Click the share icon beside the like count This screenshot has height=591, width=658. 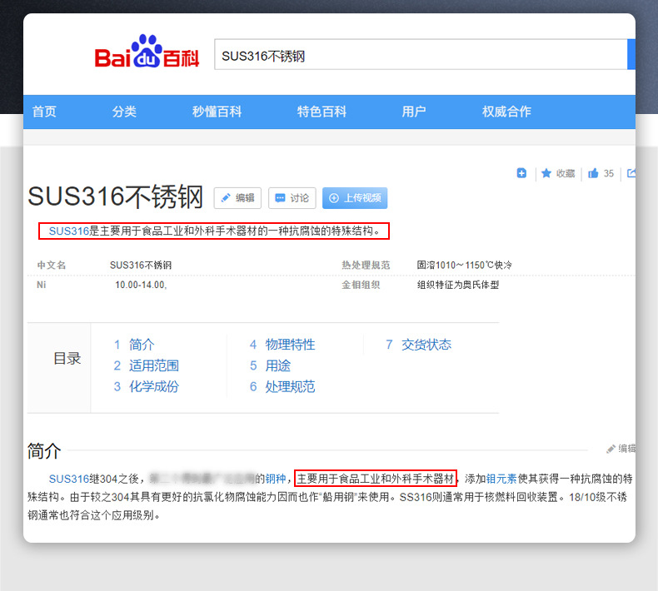tap(631, 173)
